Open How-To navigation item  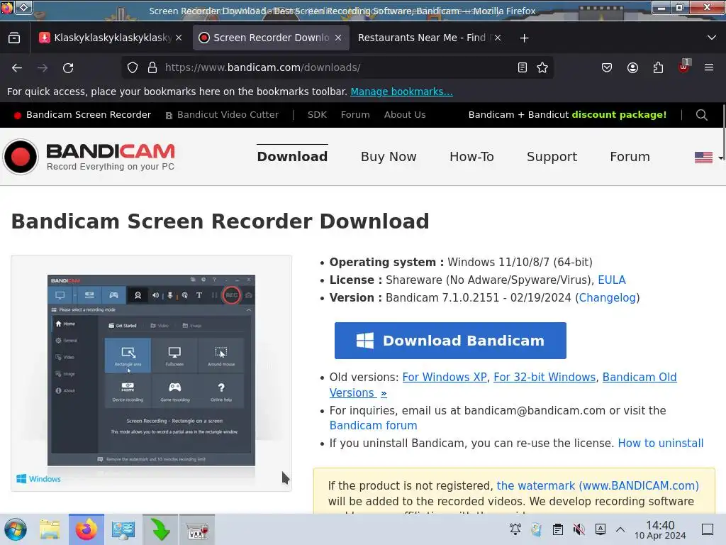point(471,157)
